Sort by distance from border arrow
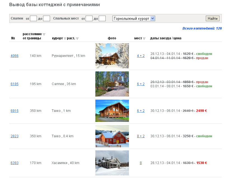The image size is (229, 178). (44, 34)
